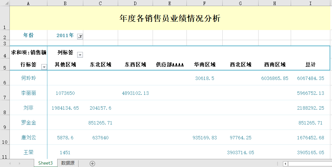Expand the 列标签 filter dropdown

point(80,55)
